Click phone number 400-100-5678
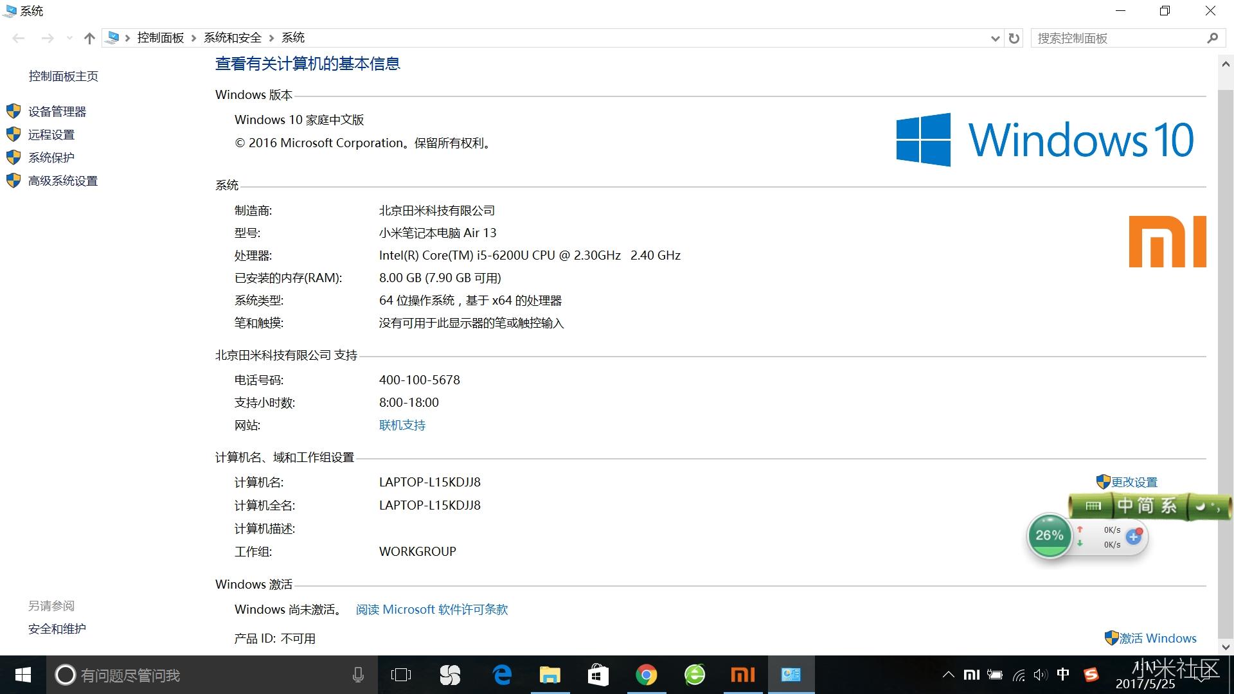 point(420,380)
